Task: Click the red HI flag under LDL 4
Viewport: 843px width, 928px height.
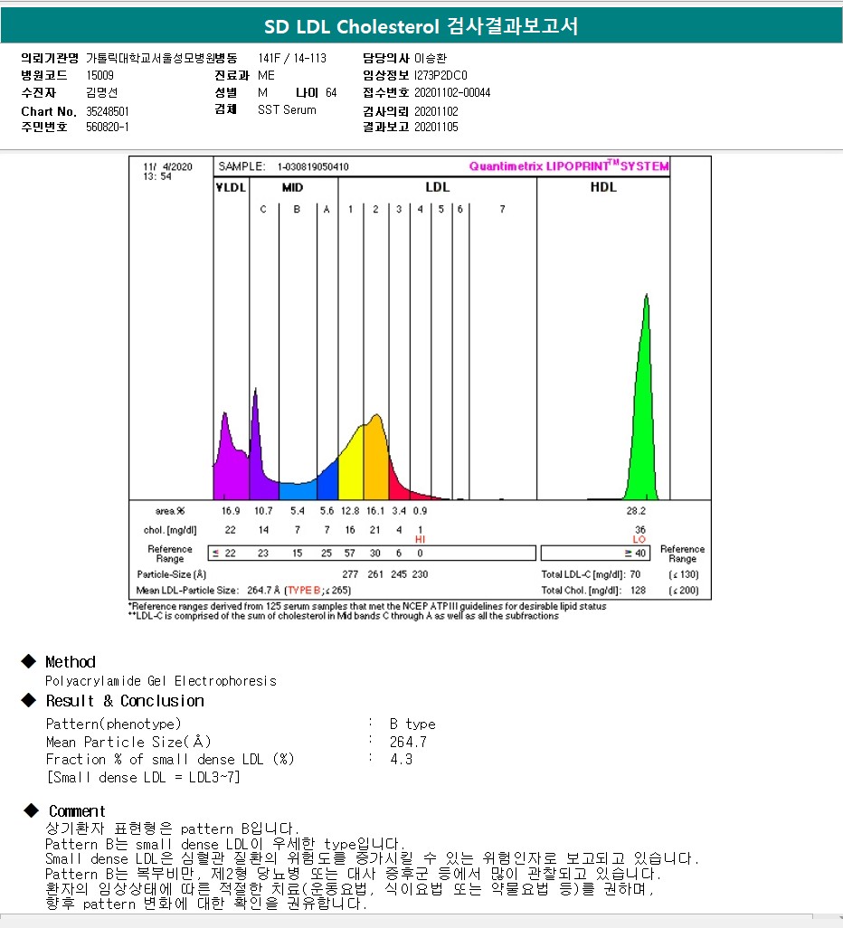Action: click(x=420, y=540)
